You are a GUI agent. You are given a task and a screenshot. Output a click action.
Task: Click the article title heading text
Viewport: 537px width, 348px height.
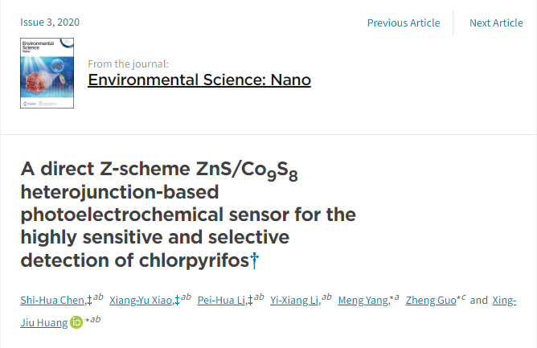(x=188, y=215)
